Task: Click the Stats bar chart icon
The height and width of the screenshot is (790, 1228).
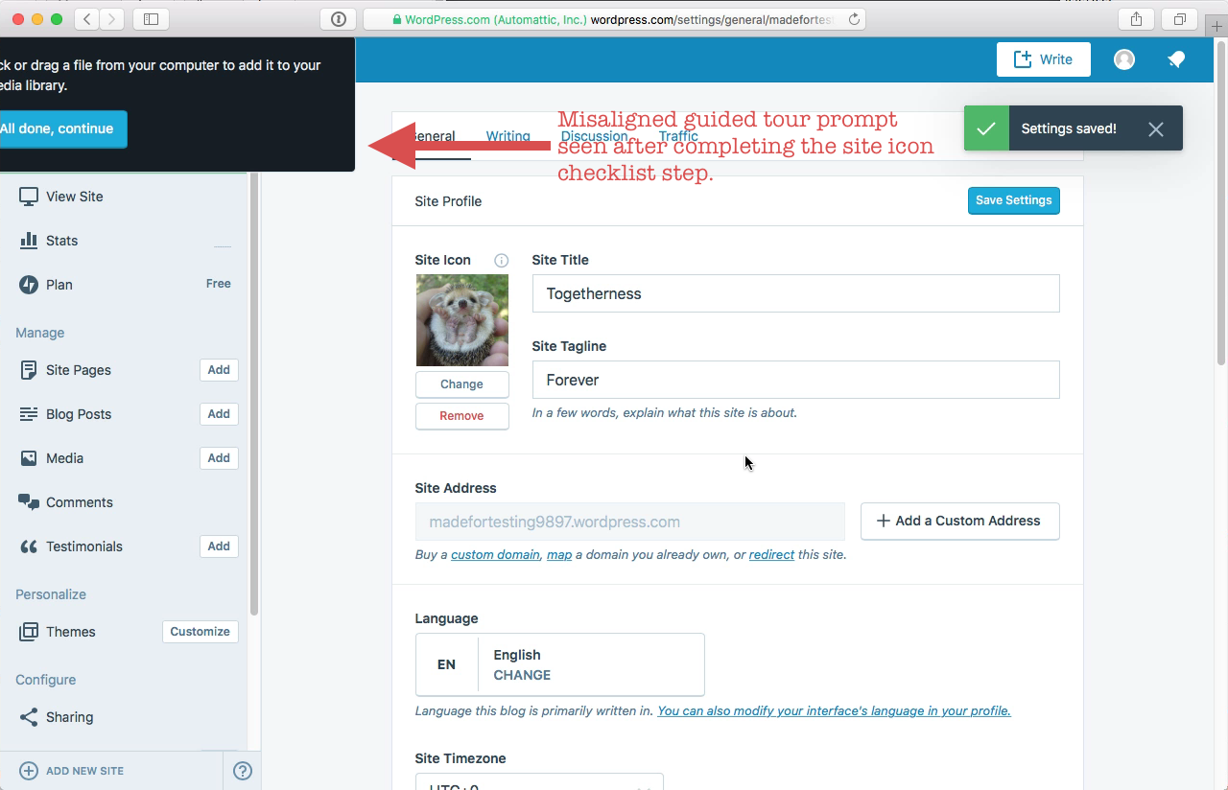Action: tap(29, 241)
